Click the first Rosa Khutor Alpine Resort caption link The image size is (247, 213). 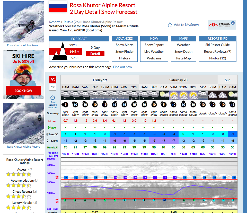tap(23, 45)
